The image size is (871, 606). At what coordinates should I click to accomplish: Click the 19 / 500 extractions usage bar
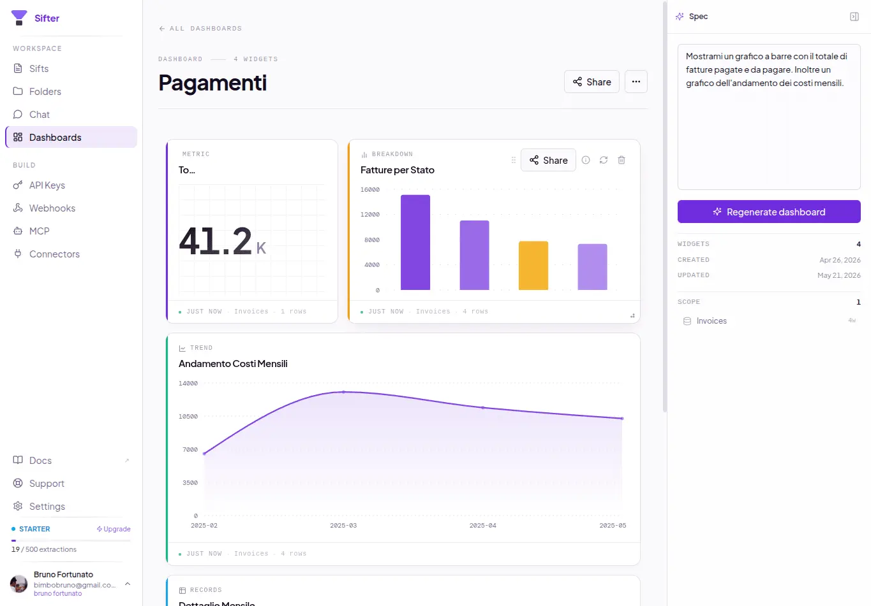coord(71,540)
